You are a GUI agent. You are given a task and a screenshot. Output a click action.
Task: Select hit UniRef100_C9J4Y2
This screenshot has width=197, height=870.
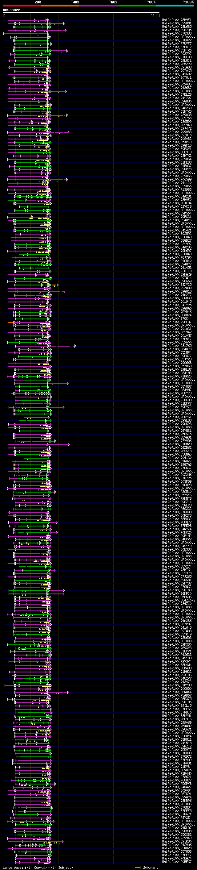[177, 129]
